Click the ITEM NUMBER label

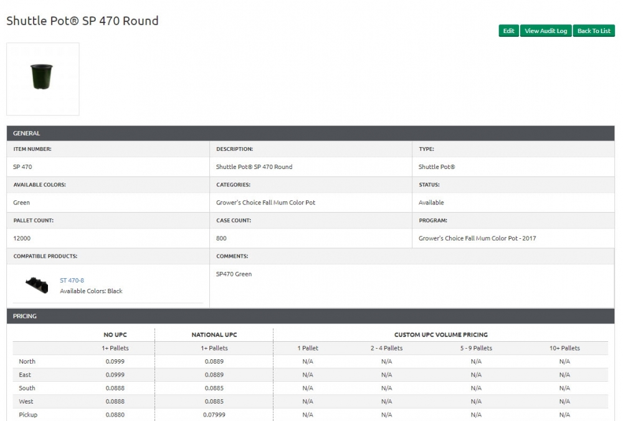(x=32, y=149)
